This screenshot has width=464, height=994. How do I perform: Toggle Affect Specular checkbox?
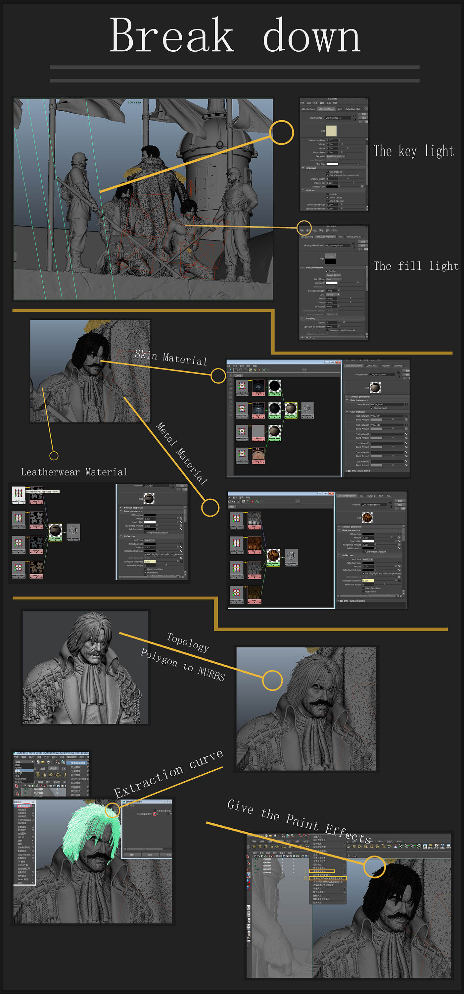coord(328,201)
